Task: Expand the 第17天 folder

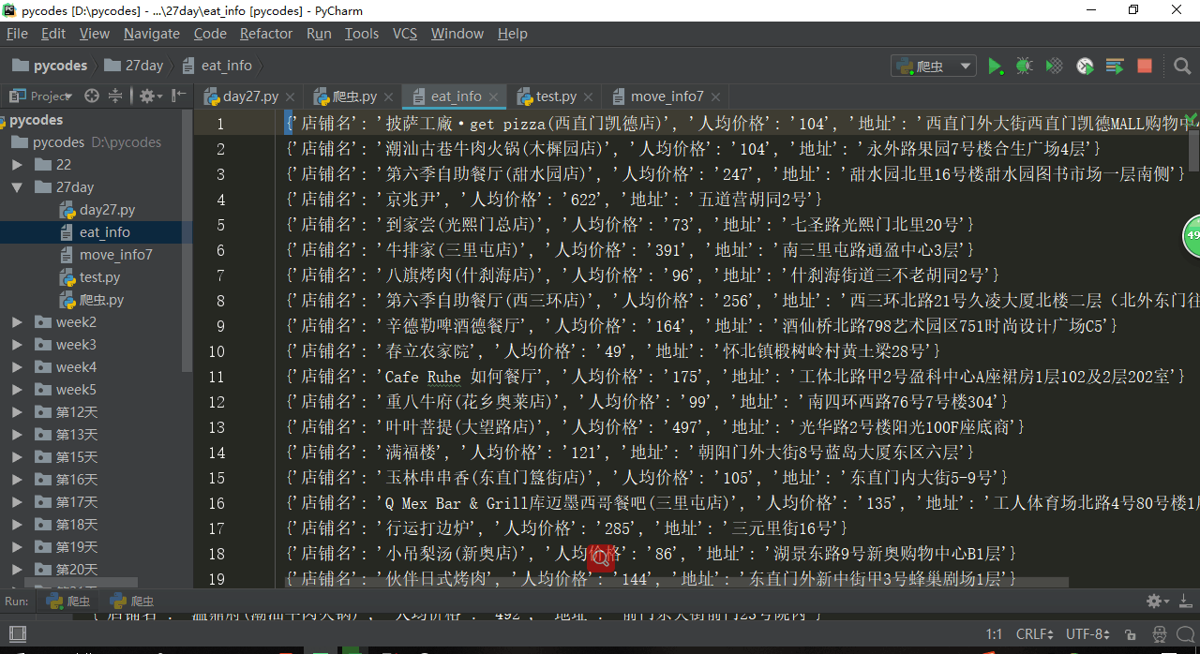Action: (17, 502)
